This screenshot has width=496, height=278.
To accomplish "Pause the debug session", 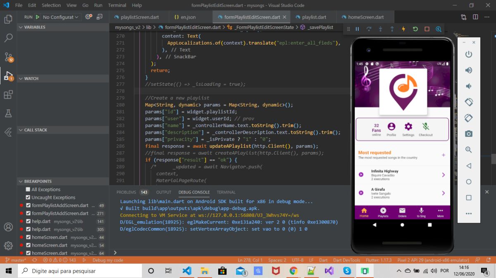I will pos(357,29).
